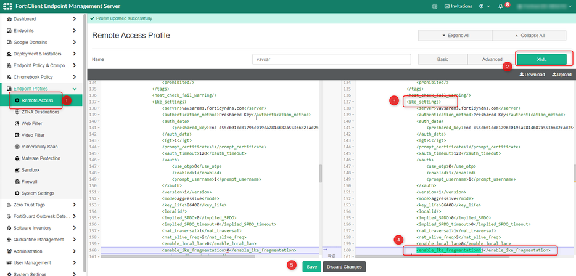Expand the Google Domains chevron
Screen dimensions: 576x276
[x=75, y=43]
